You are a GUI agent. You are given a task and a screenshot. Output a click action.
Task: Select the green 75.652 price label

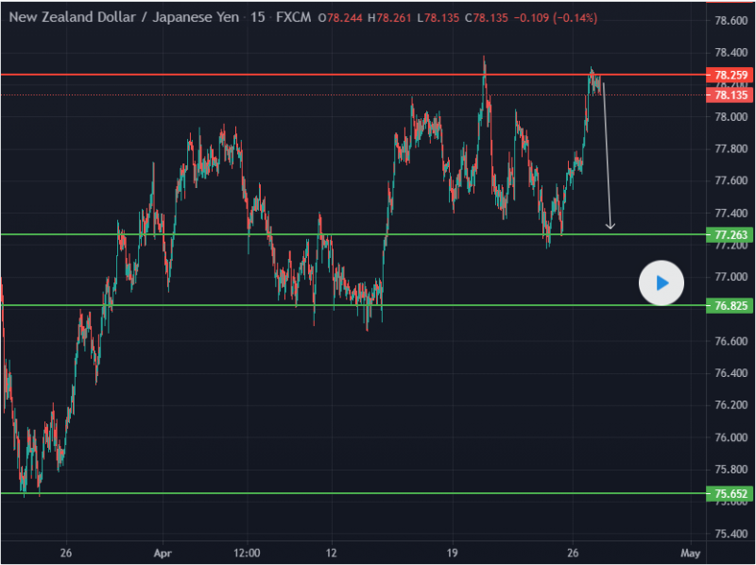730,493
